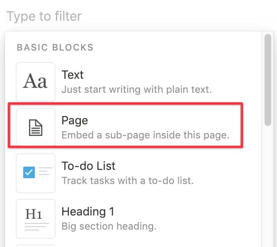Click the scrollbar track below the thumb
The width and height of the screenshot is (277, 247).
pos(267,186)
